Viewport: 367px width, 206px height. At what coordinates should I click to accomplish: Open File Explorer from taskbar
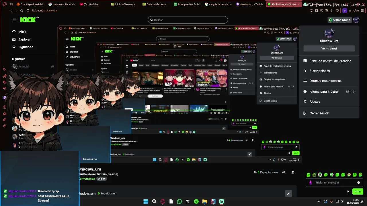(x=204, y=201)
